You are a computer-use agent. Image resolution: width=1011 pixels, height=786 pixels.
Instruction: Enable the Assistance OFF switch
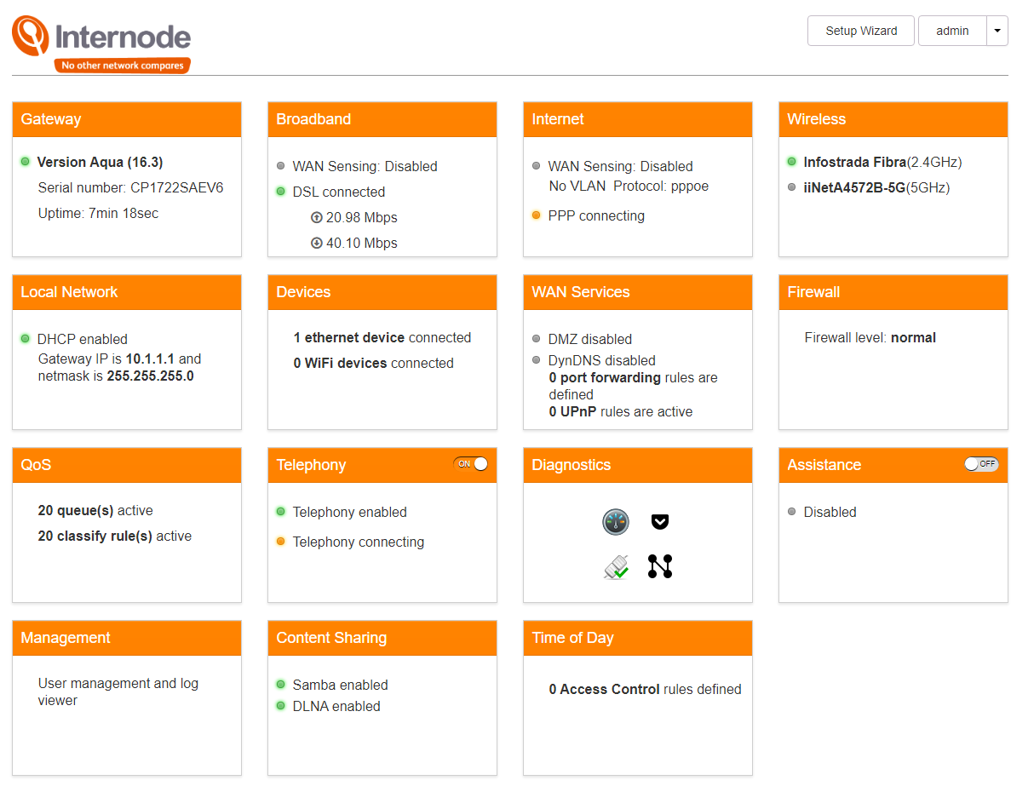[980, 463]
